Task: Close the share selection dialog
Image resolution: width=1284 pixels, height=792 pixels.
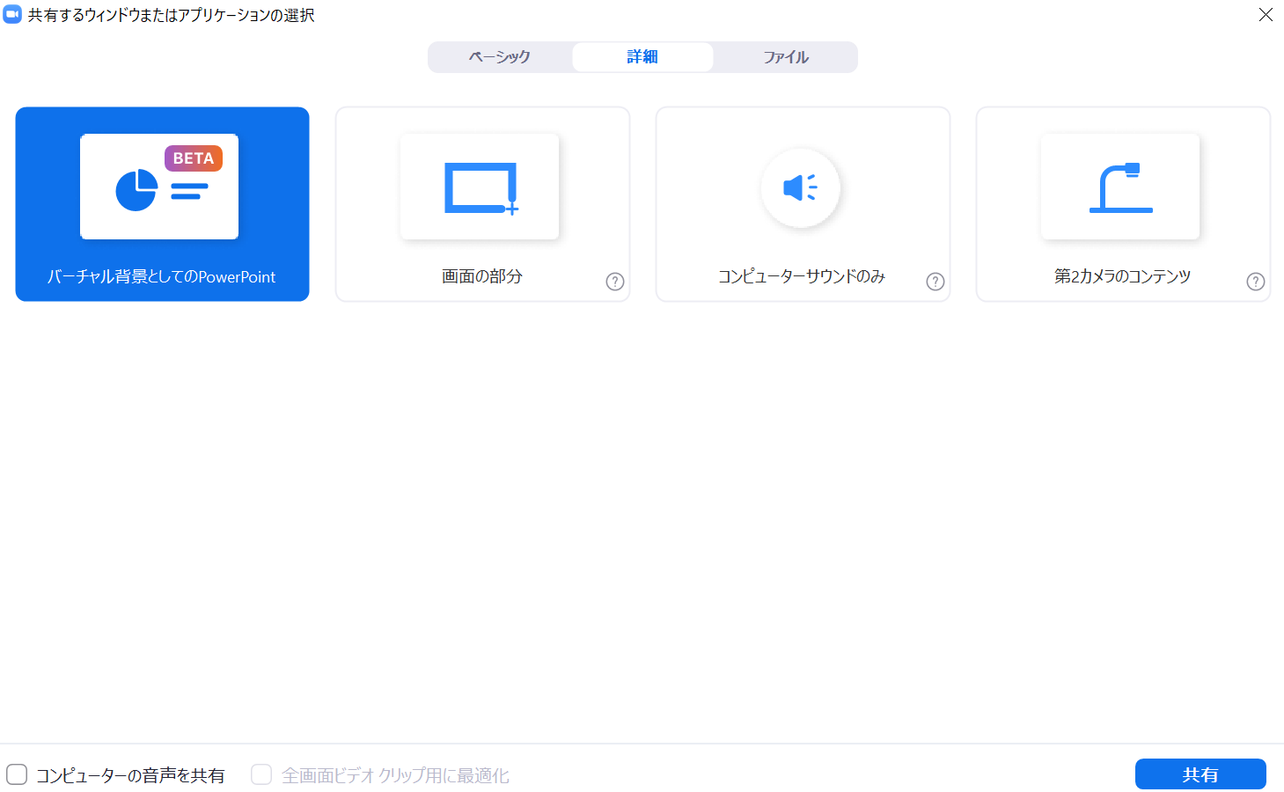Action: point(1266,15)
